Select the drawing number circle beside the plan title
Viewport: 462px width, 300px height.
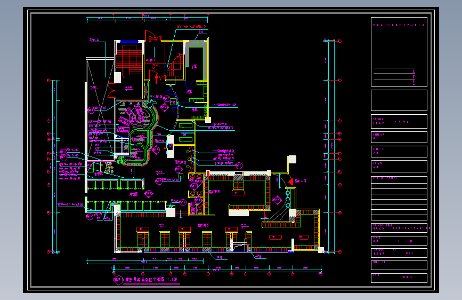(x=118, y=280)
